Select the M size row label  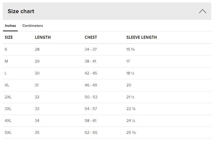coord(6,61)
